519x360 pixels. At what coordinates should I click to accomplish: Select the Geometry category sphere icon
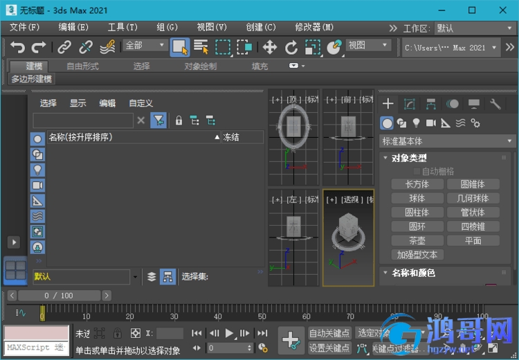387,123
